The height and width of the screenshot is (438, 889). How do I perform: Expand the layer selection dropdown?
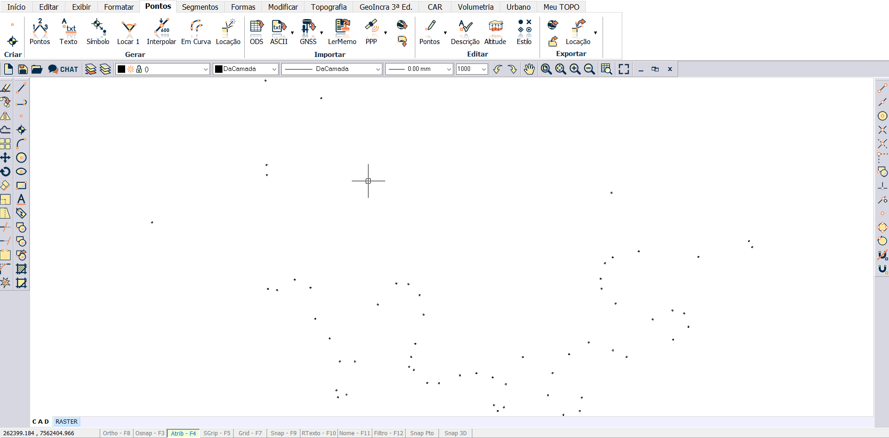point(205,69)
